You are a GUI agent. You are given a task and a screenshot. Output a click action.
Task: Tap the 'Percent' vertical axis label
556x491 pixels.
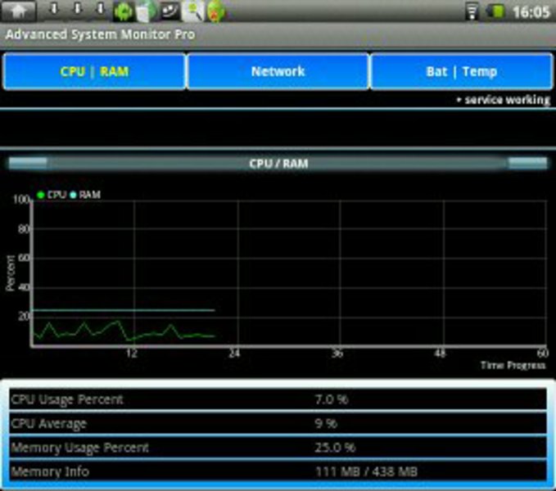10,273
